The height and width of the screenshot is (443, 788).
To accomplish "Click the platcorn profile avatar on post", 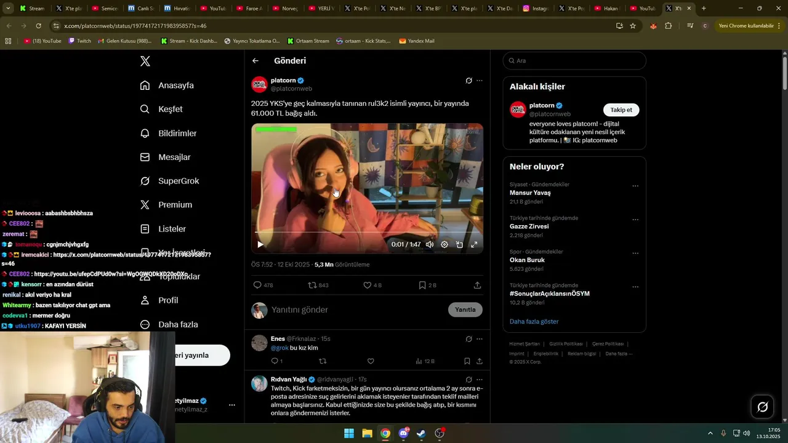I will [259, 84].
